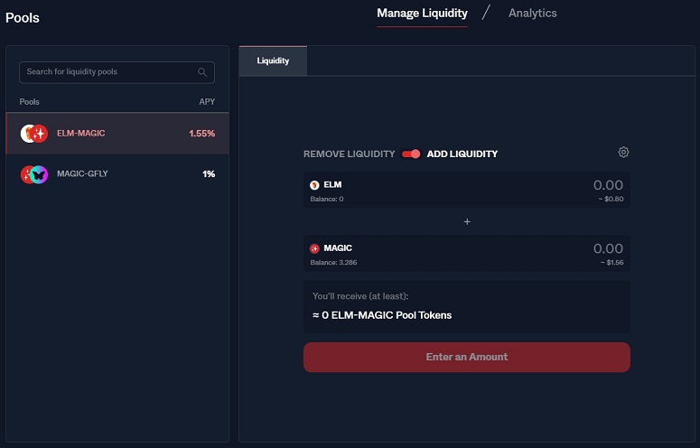Click the 0 ELM-MAGIC Pool Tokens text

point(382,315)
